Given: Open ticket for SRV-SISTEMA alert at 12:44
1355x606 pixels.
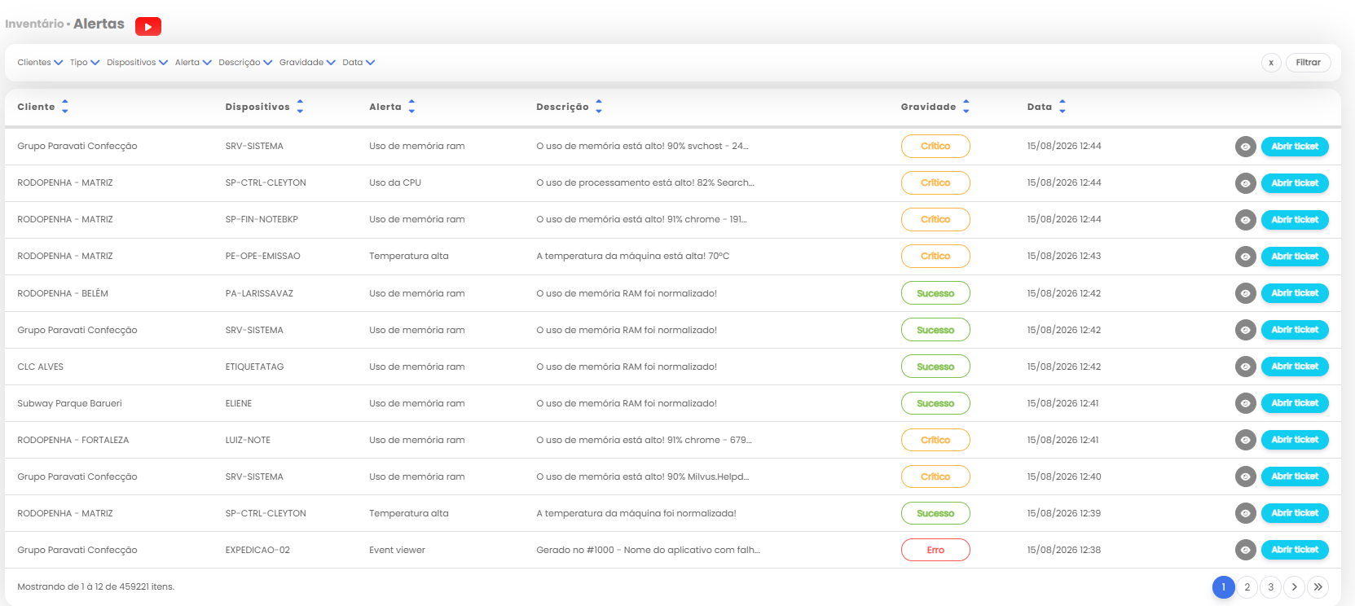Looking at the screenshot, I should pyautogui.click(x=1295, y=147).
